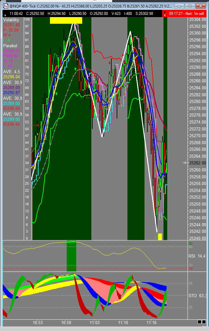Select the Parabol indicator label
This screenshot has width=209, height=332.
coord(10,46)
